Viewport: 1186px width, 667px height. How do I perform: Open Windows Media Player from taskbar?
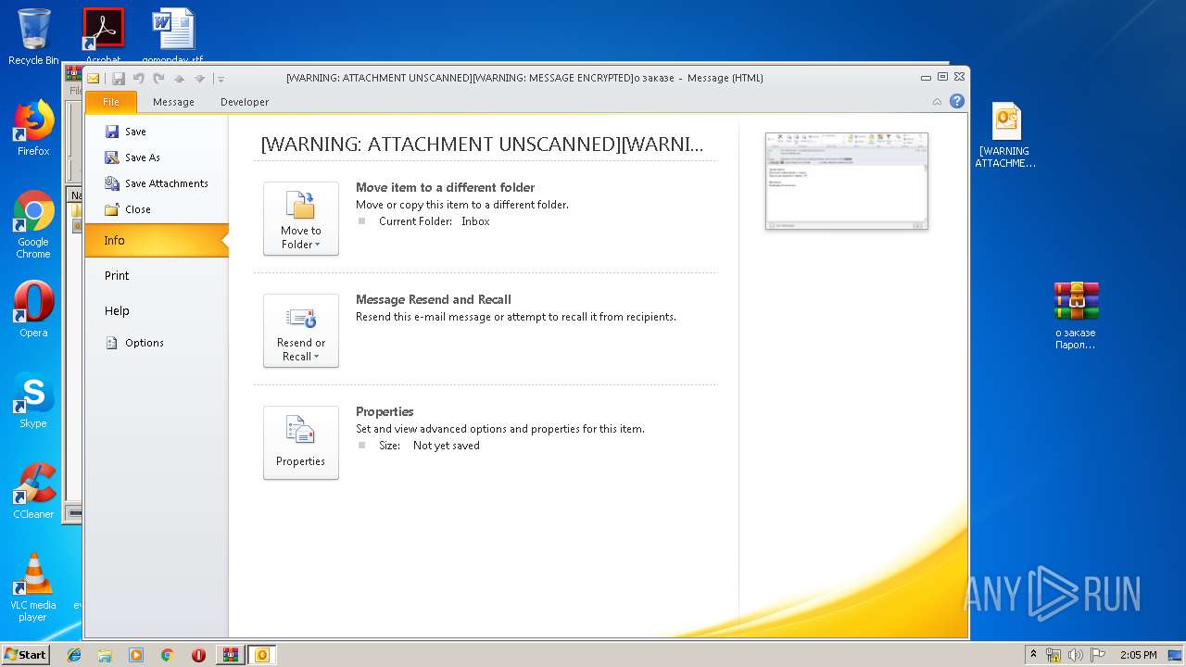[136, 655]
